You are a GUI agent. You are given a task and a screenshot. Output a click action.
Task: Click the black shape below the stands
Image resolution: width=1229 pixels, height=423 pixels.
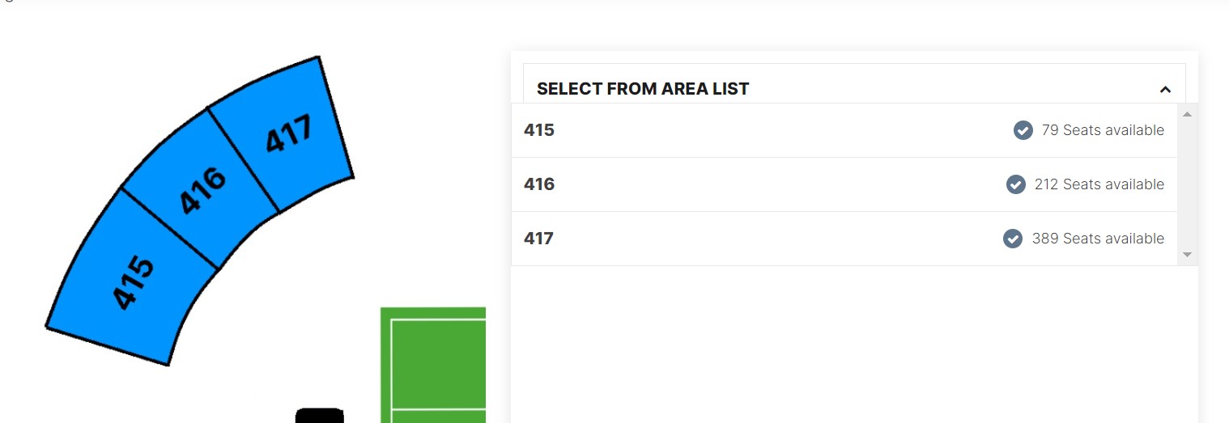320,415
